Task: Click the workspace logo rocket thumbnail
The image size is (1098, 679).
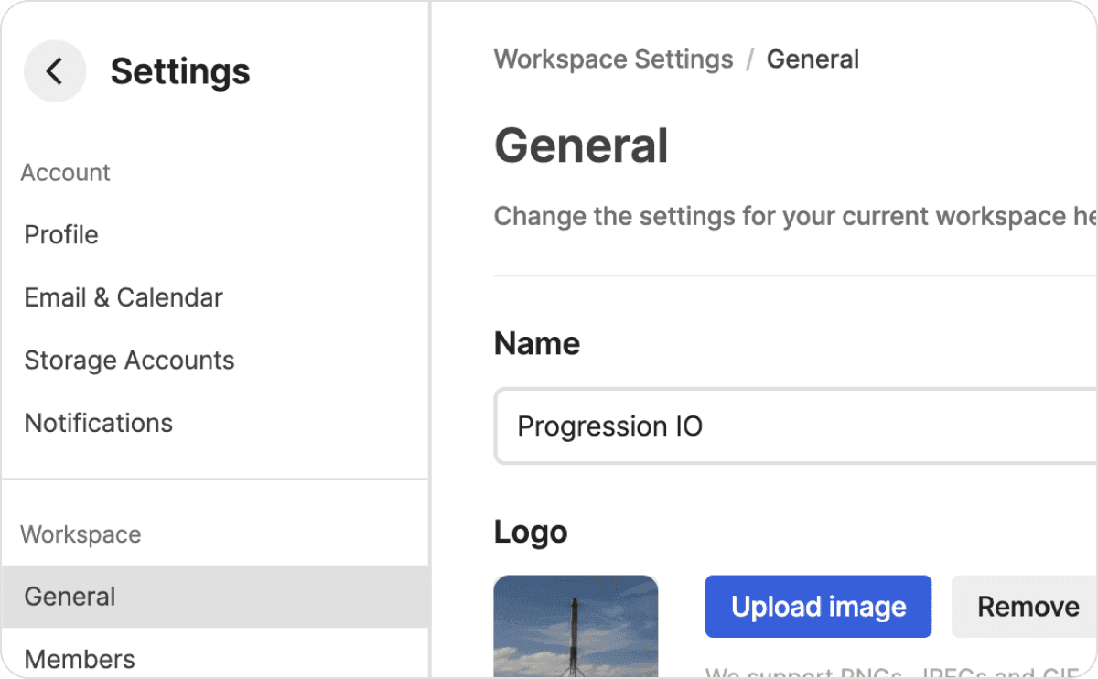Action: point(576,627)
